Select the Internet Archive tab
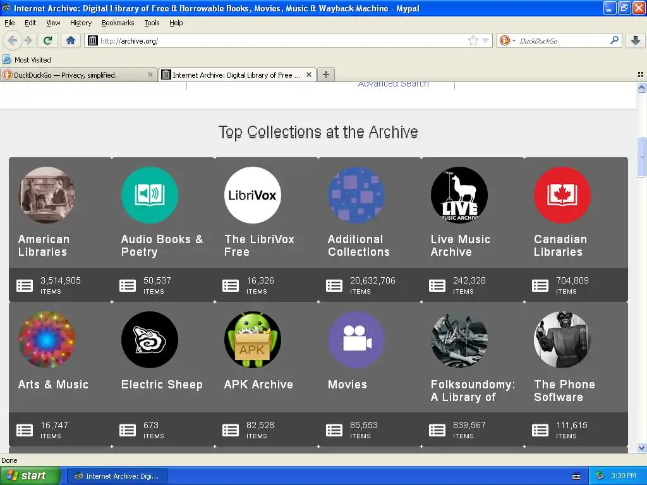The image size is (647, 485). [238, 75]
